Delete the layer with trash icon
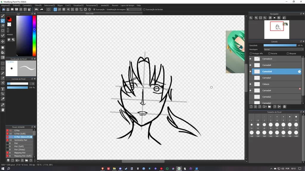 point(284,107)
